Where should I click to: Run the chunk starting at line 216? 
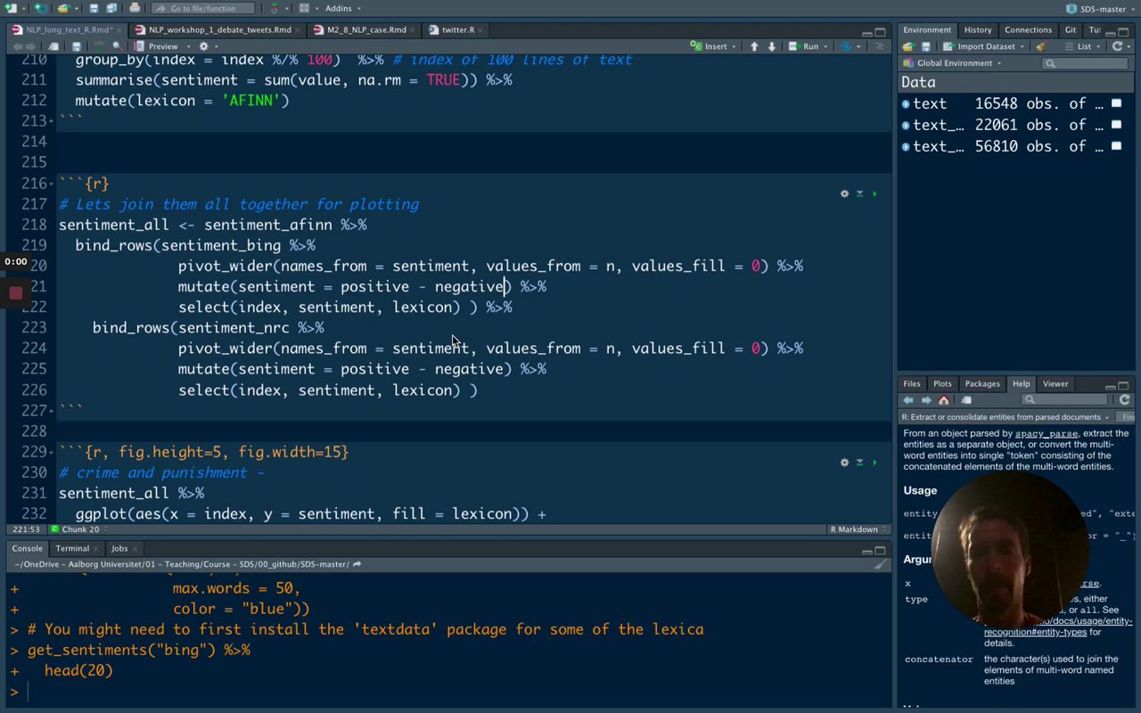coord(874,193)
